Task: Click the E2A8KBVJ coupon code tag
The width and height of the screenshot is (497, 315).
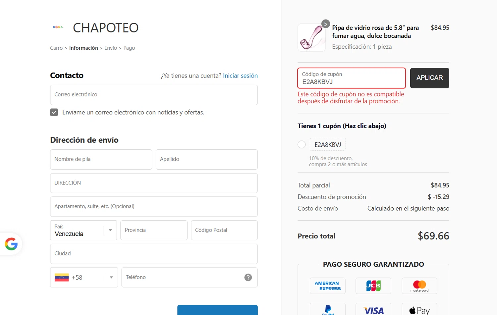Action: tap(328, 144)
